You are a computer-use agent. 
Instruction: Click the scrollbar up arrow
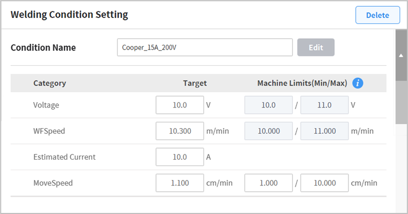[401, 55]
